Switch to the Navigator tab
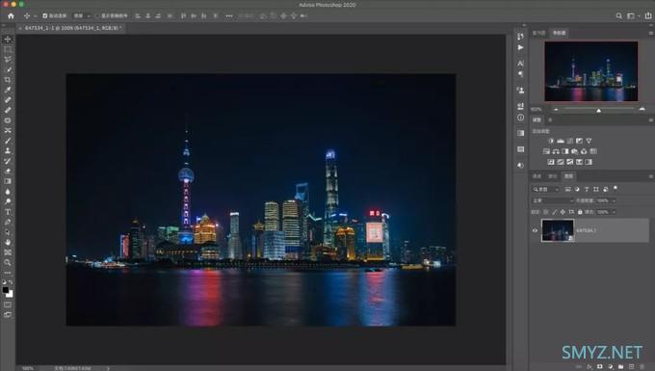Screen dimensions: 655x371 click(x=559, y=33)
